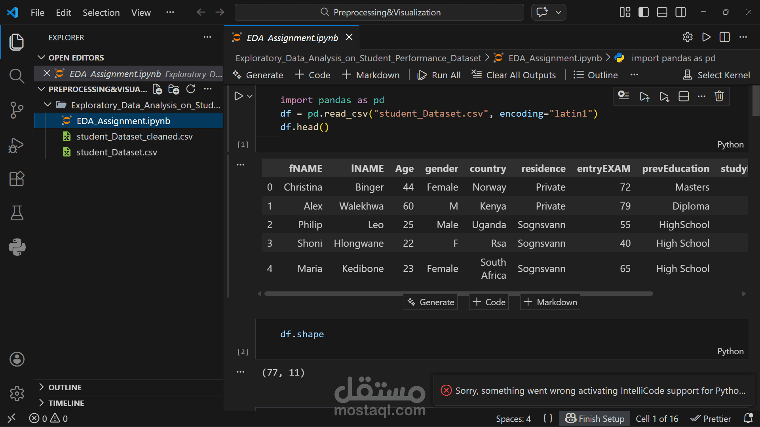This screenshot has height=427, width=760.
Task: Execute cell and below using the arrow icon
Action: pos(664,96)
